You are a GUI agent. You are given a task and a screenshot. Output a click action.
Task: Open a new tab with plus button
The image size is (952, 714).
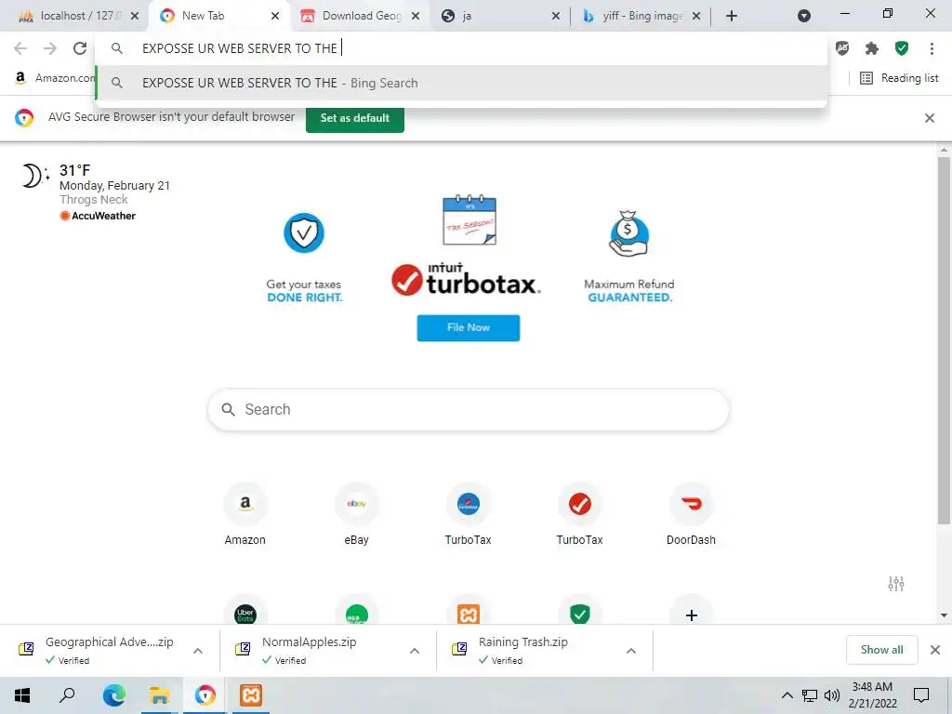[732, 16]
